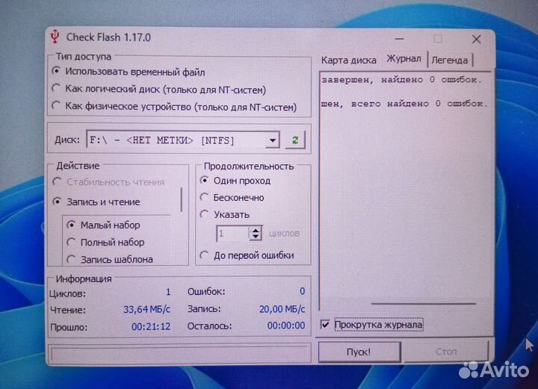The width and height of the screenshot is (538, 389).
Task: Click the Действие list vertical scrollbar
Action: [181, 199]
